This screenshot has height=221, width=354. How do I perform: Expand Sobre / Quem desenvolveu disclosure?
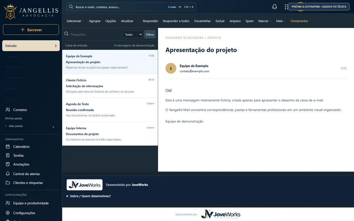click(89, 196)
